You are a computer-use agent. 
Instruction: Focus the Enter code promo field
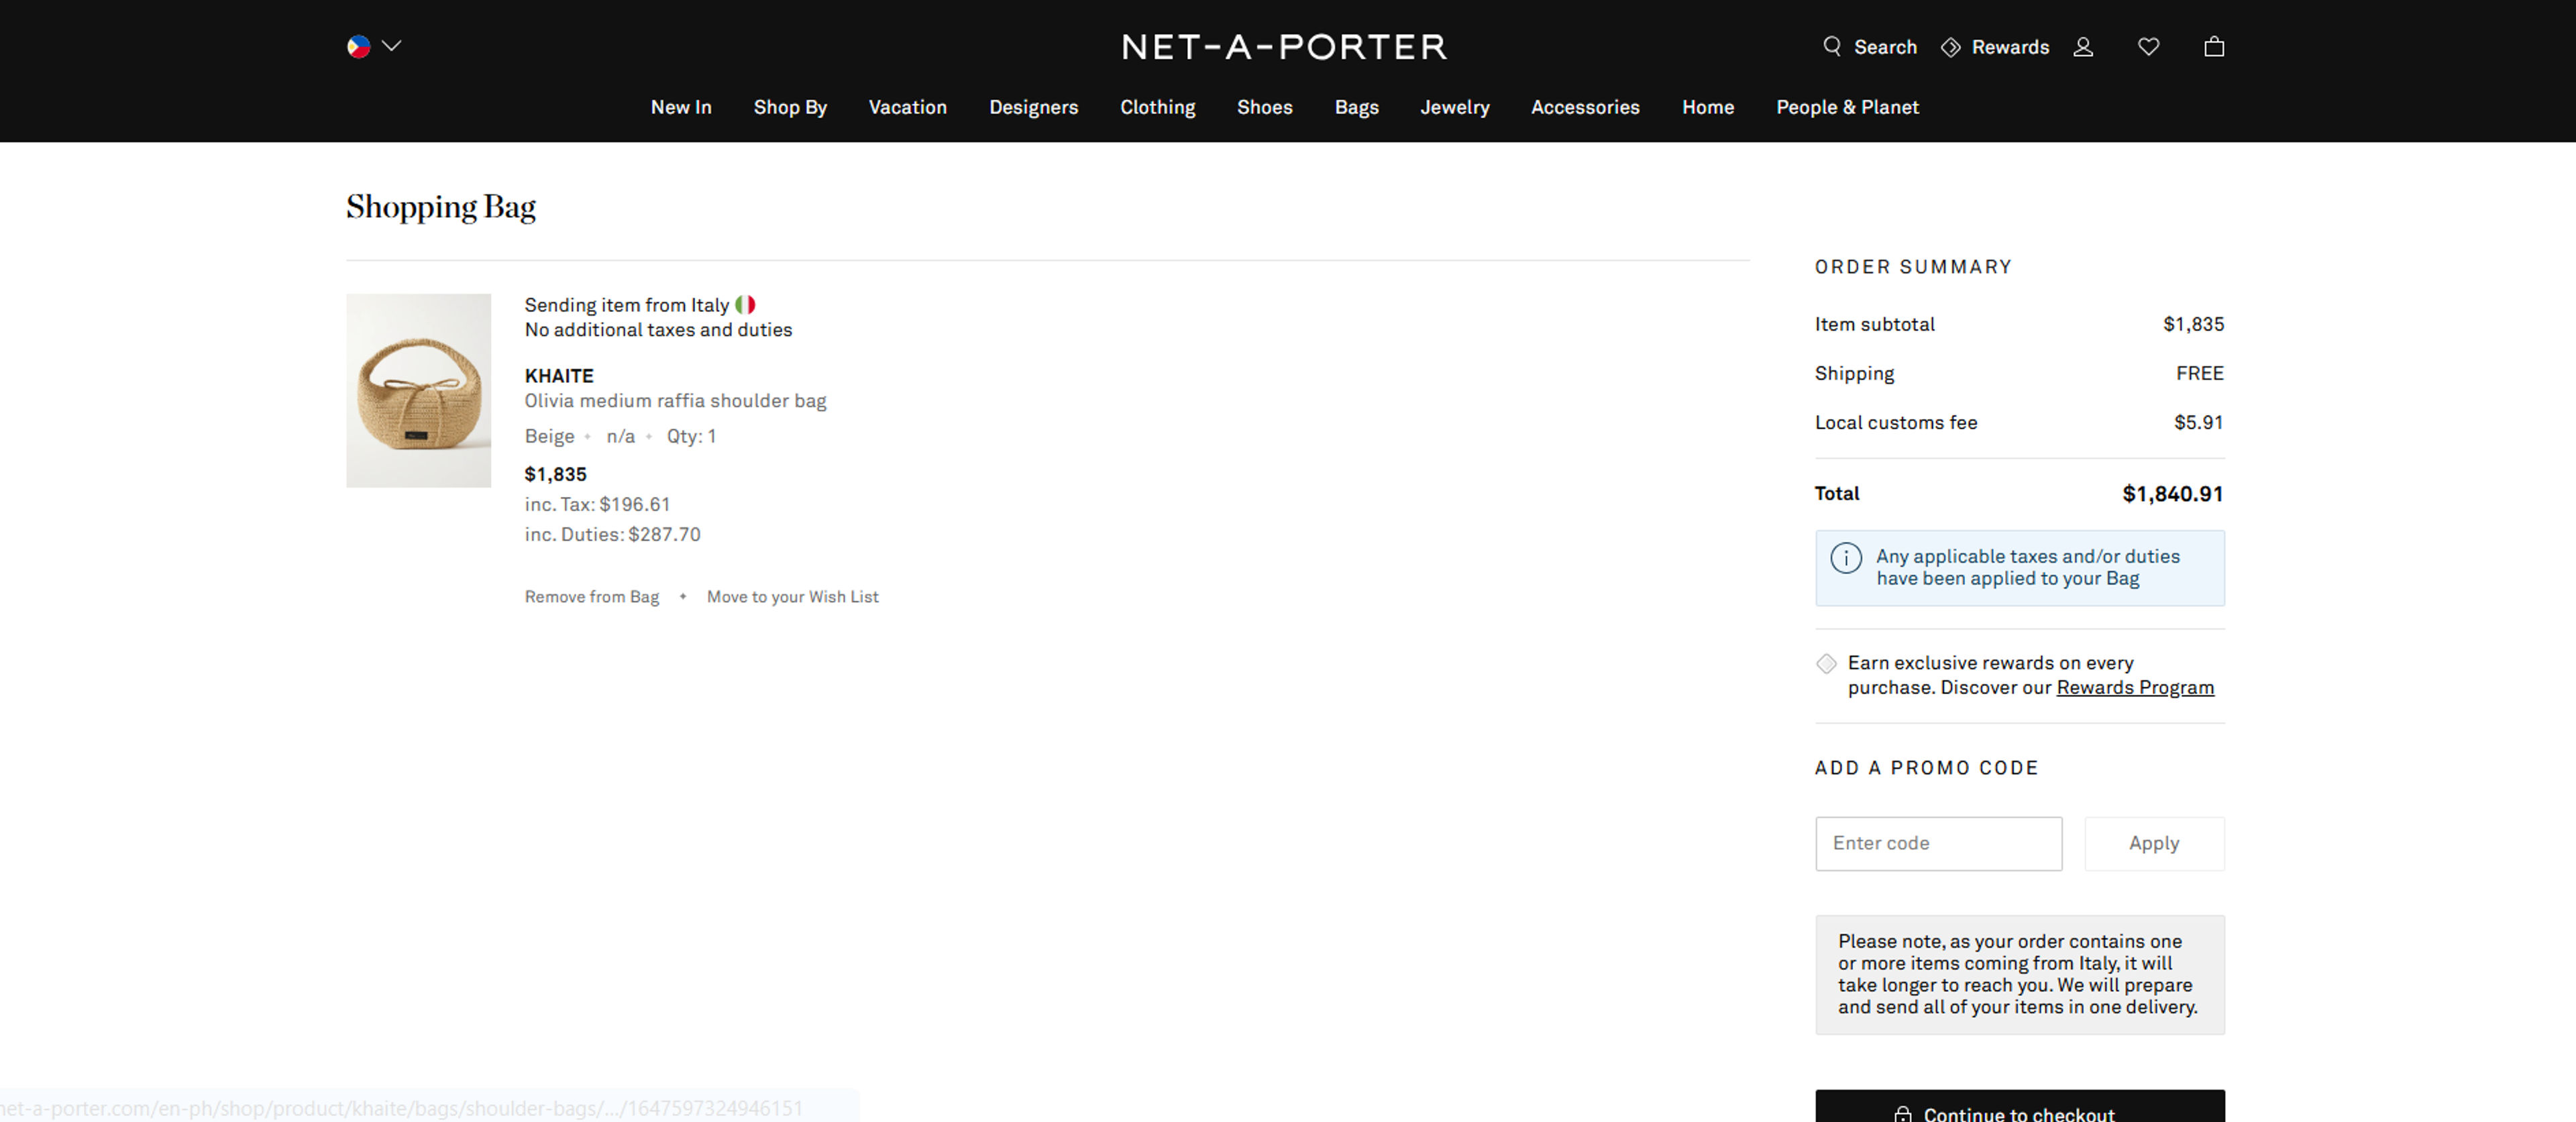(1938, 843)
